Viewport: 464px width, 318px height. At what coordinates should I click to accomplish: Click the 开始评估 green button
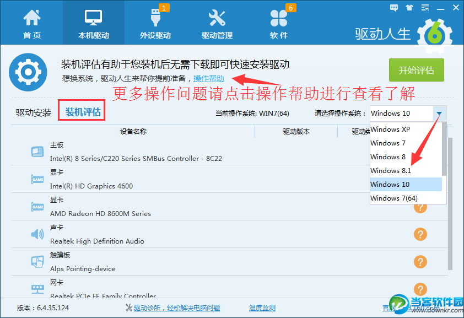[417, 70]
